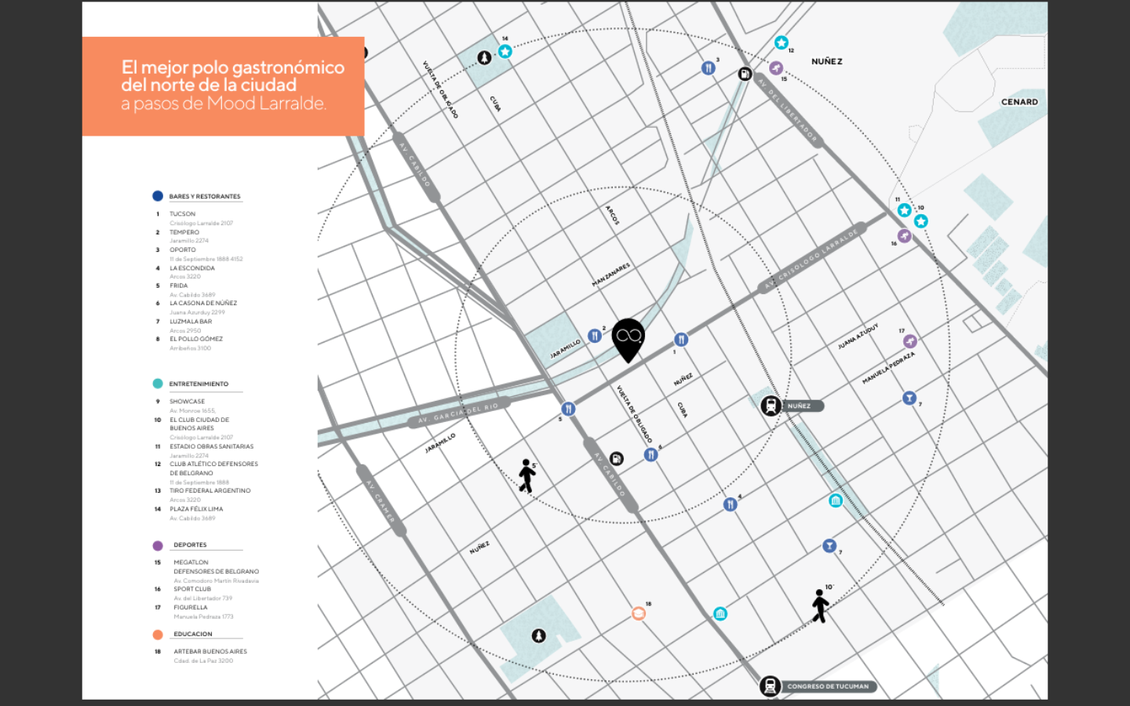The height and width of the screenshot is (706, 1130).
Task: Select OPORTO in the legend list
Action: coord(183,249)
